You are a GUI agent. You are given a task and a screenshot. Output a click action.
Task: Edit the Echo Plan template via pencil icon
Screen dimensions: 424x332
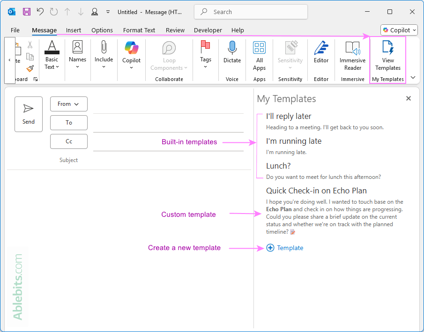pyautogui.click(x=292, y=232)
